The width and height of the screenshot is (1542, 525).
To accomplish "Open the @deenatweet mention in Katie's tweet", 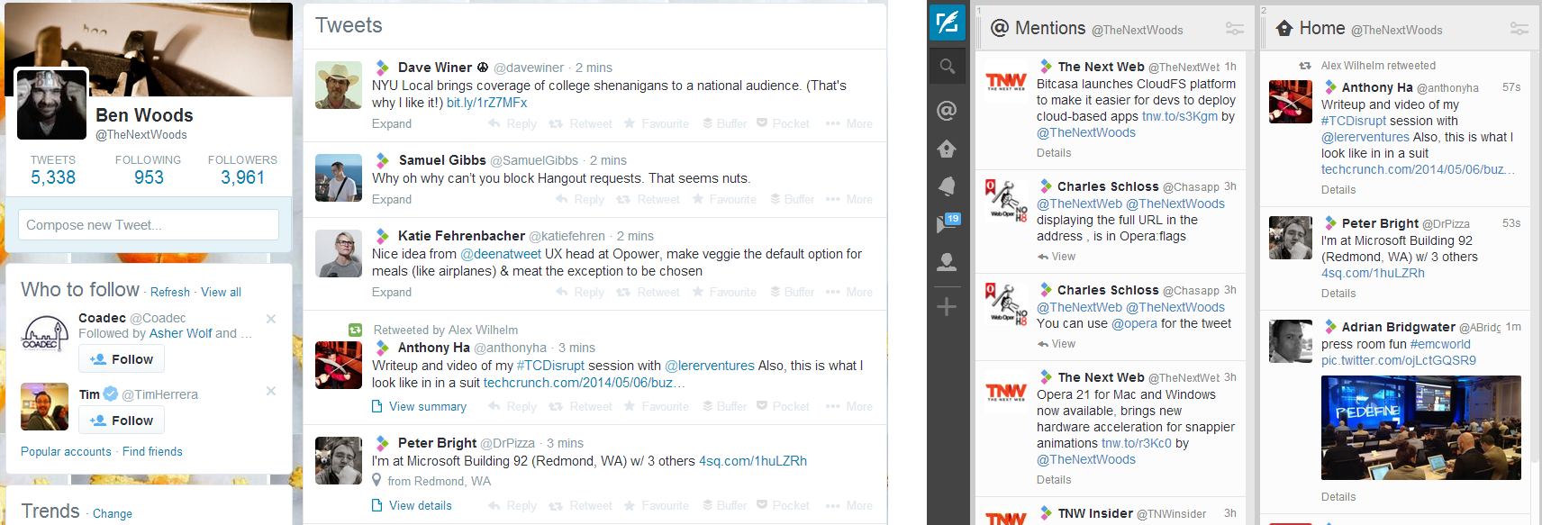I will point(501,254).
